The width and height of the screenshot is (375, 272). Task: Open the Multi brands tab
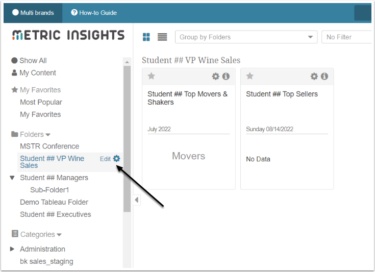[33, 13]
